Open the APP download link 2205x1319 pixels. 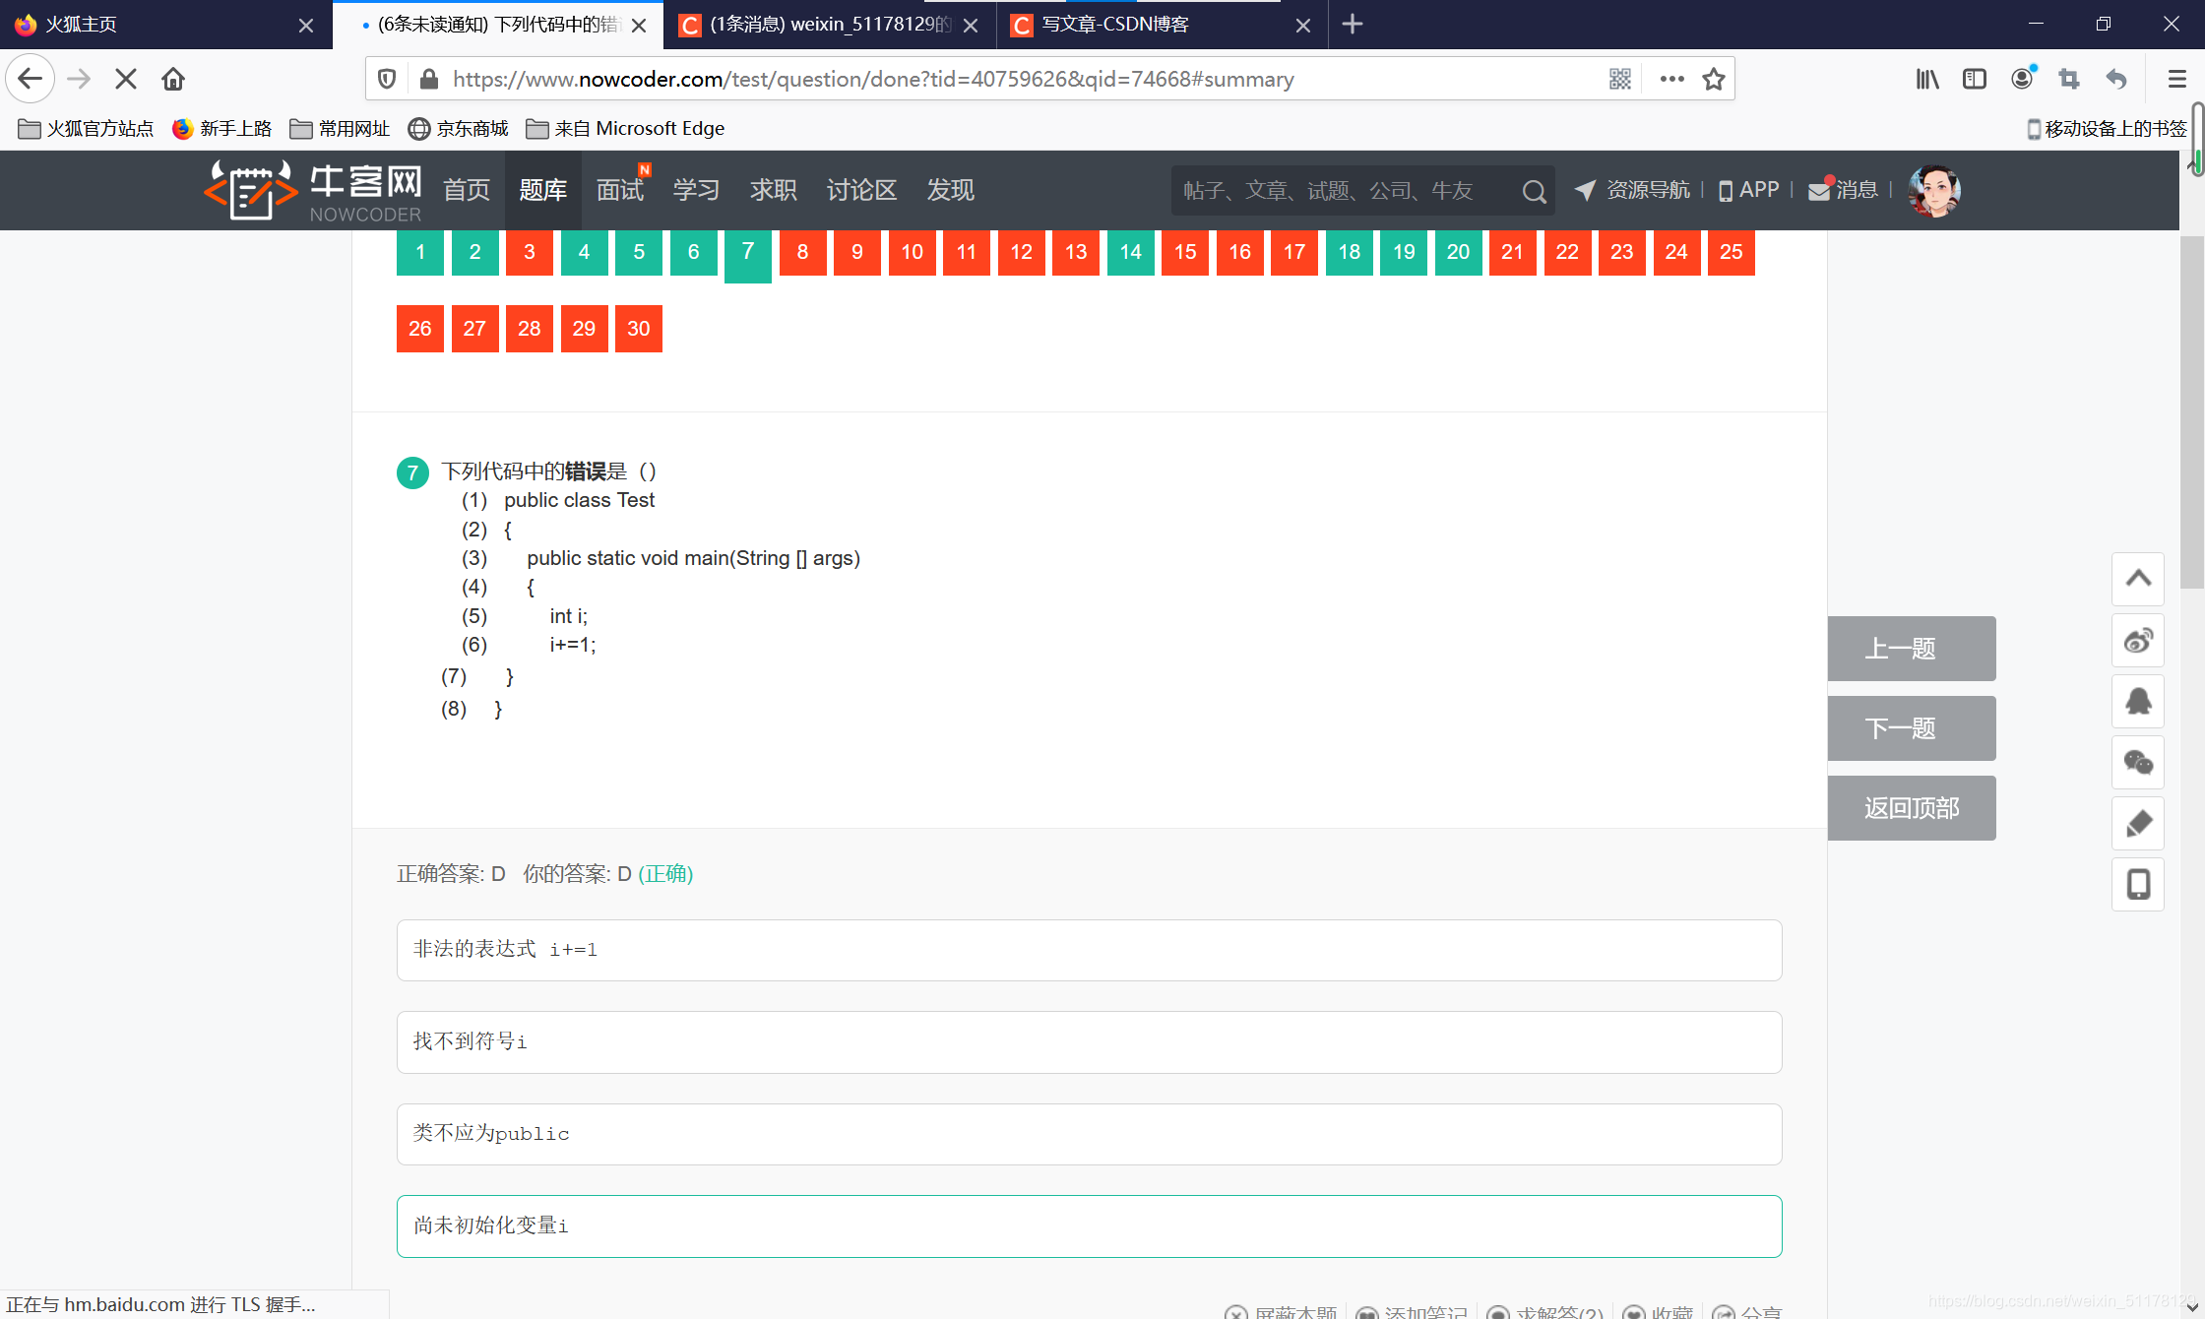click(x=1748, y=190)
